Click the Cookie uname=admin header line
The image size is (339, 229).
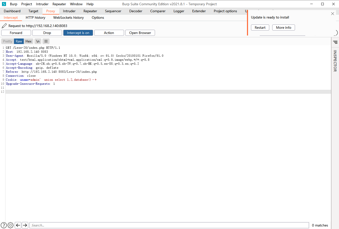pos(51,80)
